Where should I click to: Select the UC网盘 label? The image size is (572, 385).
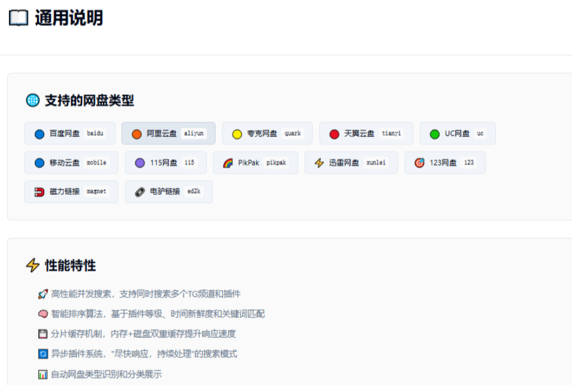click(x=457, y=134)
